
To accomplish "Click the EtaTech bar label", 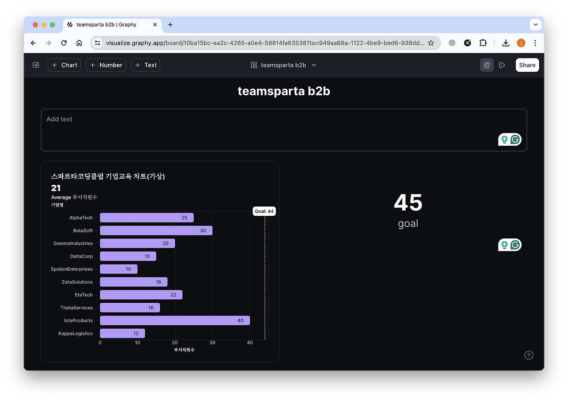I will (84, 295).
